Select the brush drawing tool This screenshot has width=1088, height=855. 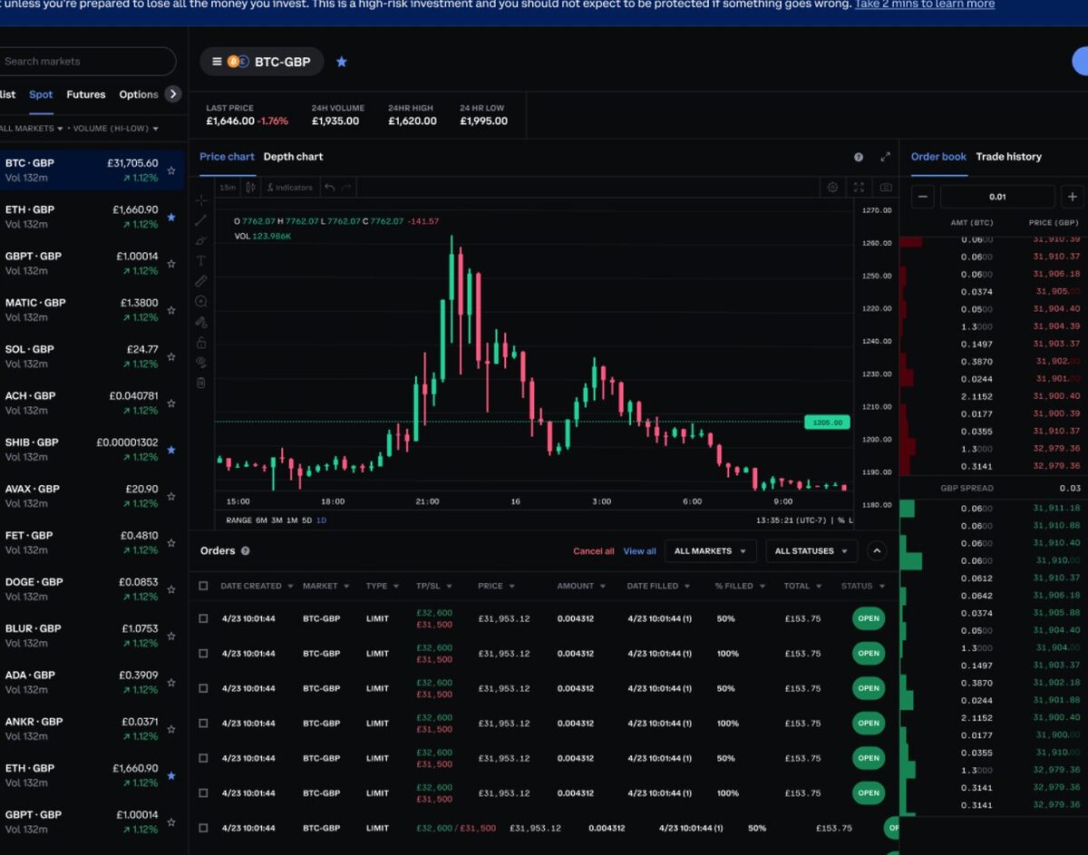pyautogui.click(x=201, y=240)
